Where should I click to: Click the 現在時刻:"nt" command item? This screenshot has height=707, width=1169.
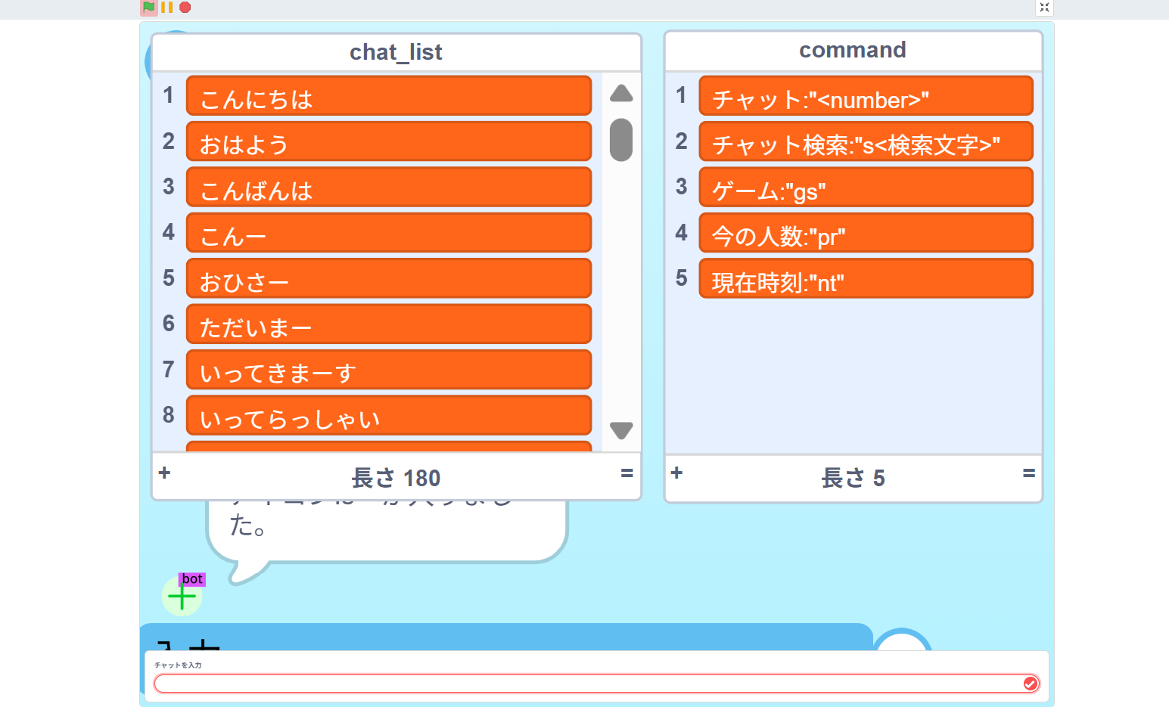[866, 279]
